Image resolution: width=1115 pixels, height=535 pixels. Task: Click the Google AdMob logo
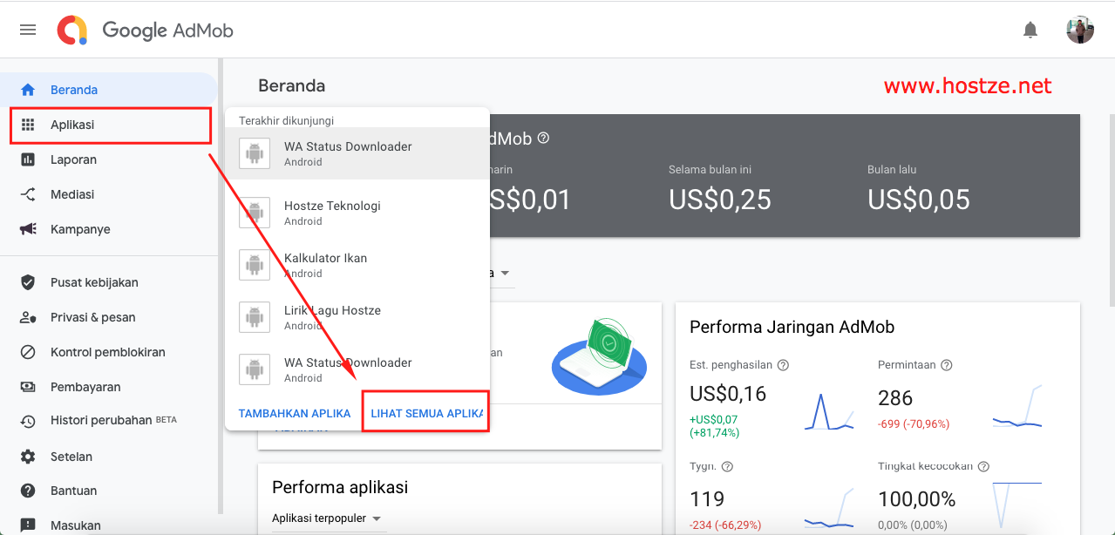[146, 30]
